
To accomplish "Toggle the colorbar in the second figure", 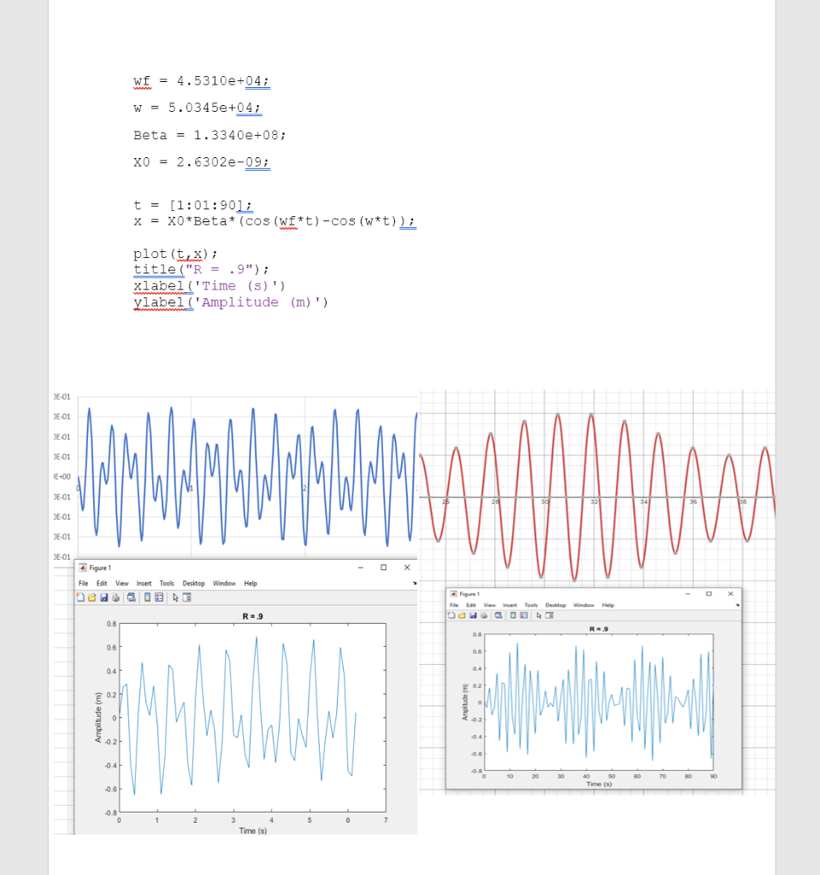I will click(513, 615).
